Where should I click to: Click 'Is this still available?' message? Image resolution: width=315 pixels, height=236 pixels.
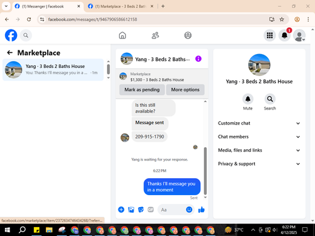tap(154, 108)
